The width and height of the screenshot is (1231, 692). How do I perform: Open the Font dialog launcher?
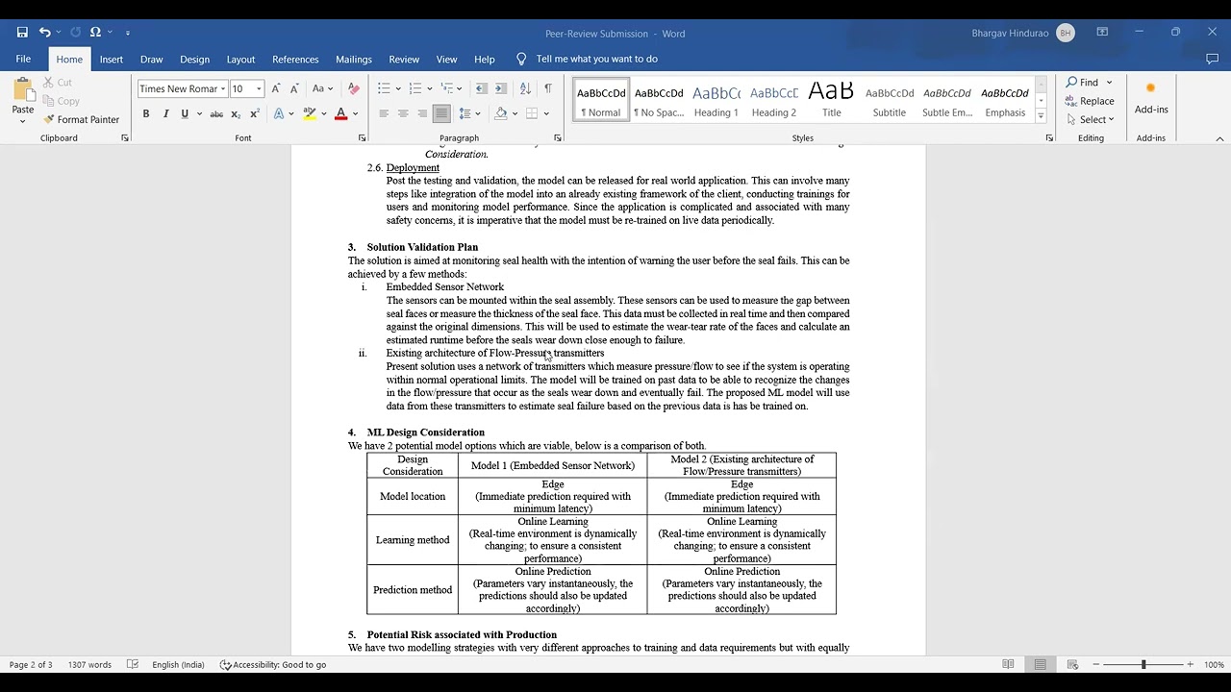362,138
